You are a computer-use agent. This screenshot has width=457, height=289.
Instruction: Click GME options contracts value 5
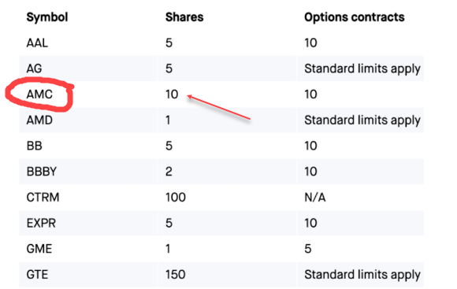[308, 249]
